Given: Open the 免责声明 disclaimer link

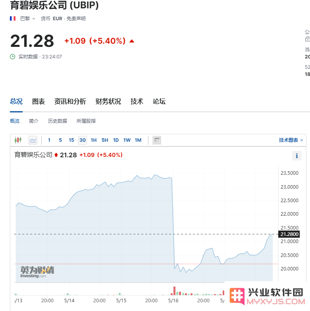Looking at the screenshot, I should click(76, 19).
